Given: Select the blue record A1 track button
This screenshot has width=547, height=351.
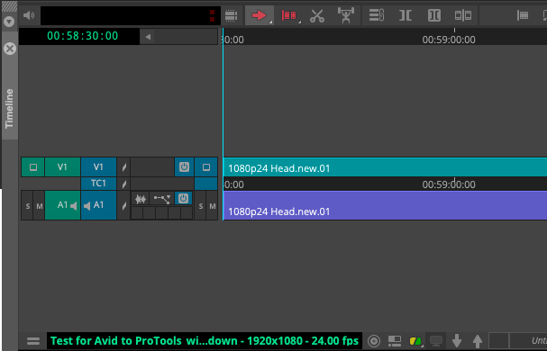Looking at the screenshot, I should point(98,205).
